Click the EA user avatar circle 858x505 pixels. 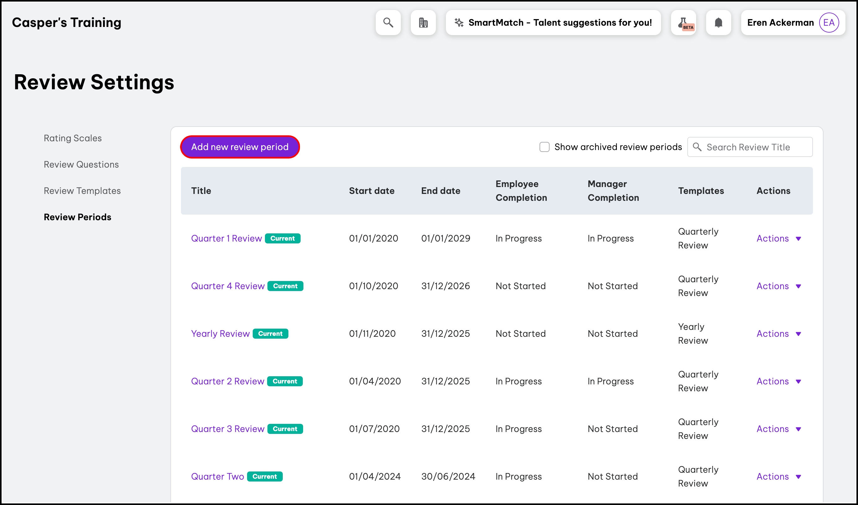pyautogui.click(x=829, y=23)
